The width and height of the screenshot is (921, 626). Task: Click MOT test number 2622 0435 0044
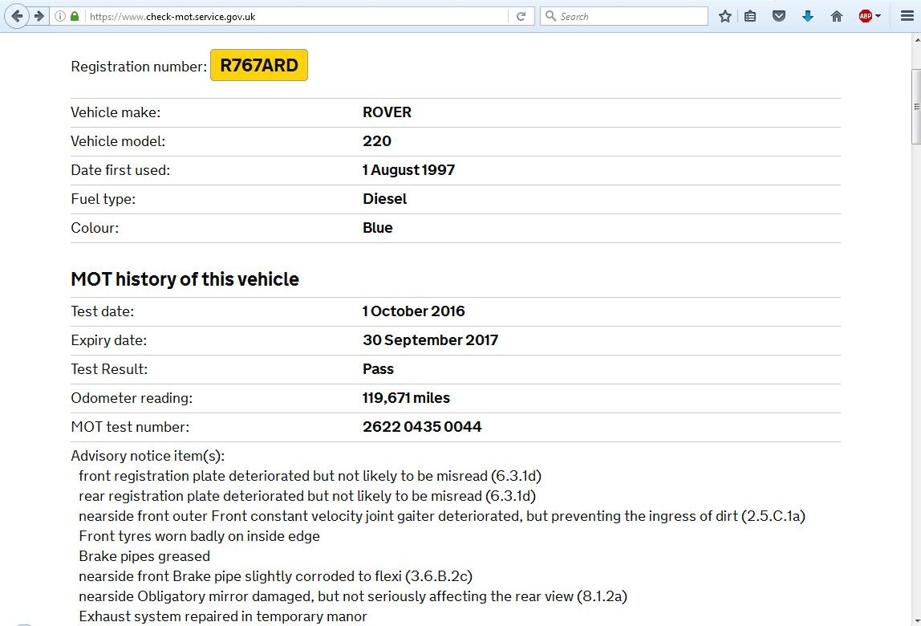coord(422,427)
